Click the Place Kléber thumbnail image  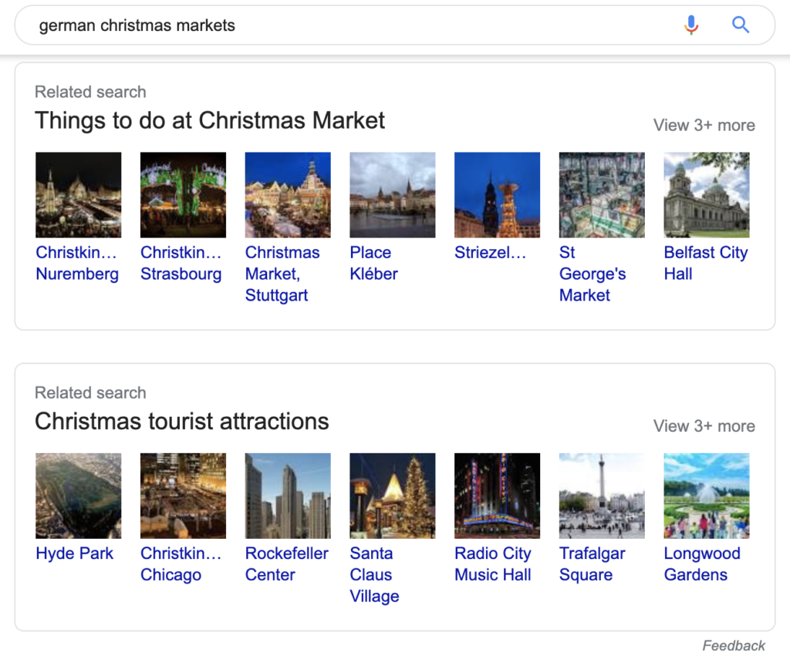(393, 195)
